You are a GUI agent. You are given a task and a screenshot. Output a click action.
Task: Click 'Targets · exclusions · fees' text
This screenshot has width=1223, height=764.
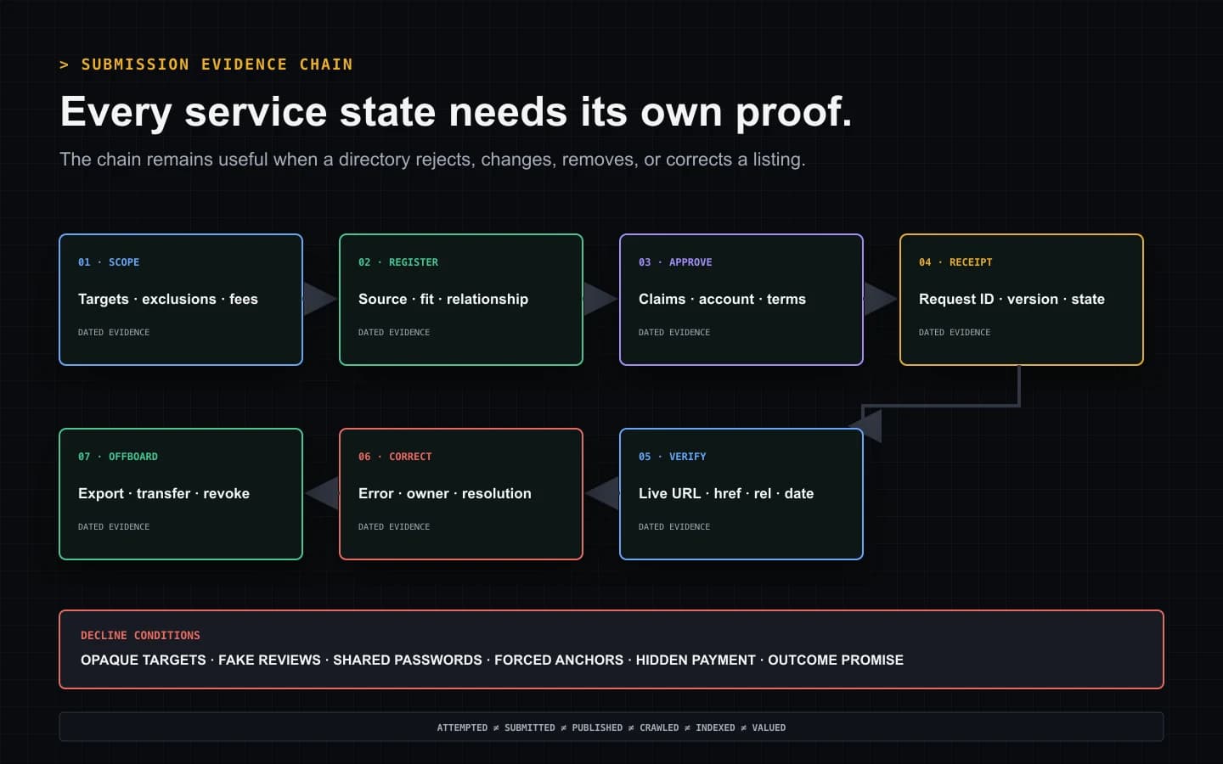[168, 299]
